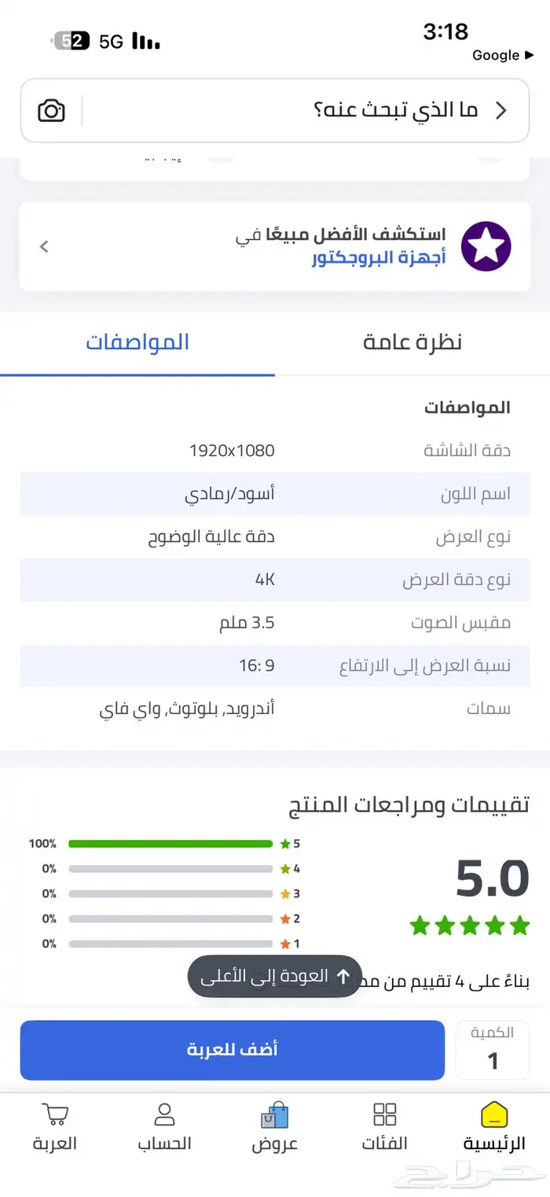
Task: Tap العودة إلى الأعلى back-to-top button
Action: point(274,977)
